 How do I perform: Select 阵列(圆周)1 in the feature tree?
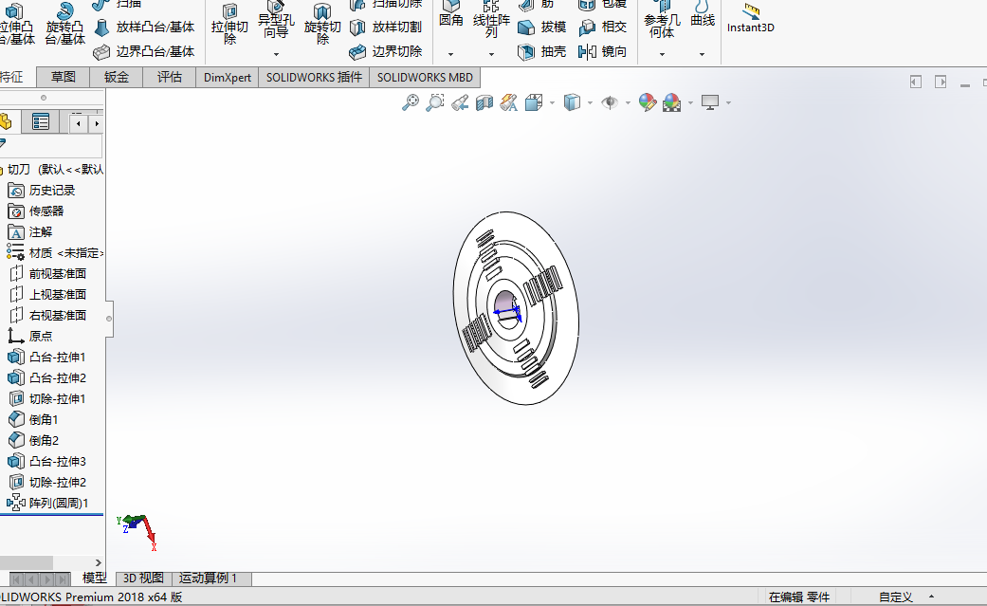pos(58,503)
